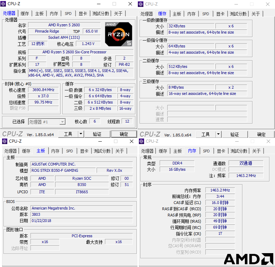Minimize the top-left CPU-Z window
This screenshot has width=275, height=267.
coord(99,4)
